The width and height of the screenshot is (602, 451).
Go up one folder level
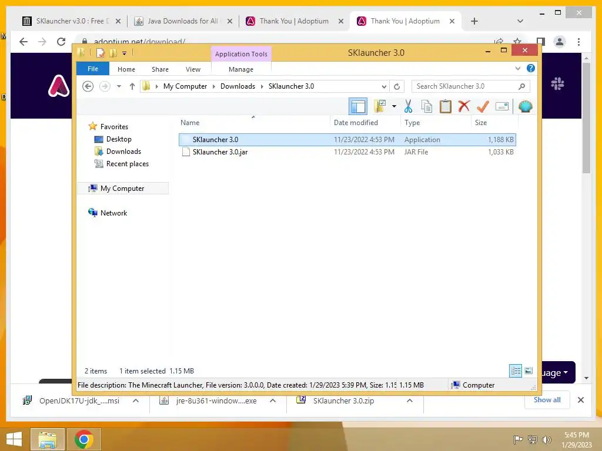pos(132,86)
